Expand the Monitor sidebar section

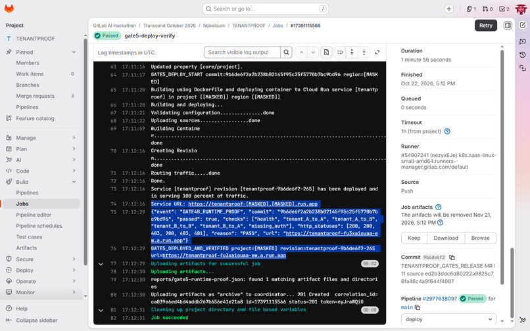click(x=74, y=292)
